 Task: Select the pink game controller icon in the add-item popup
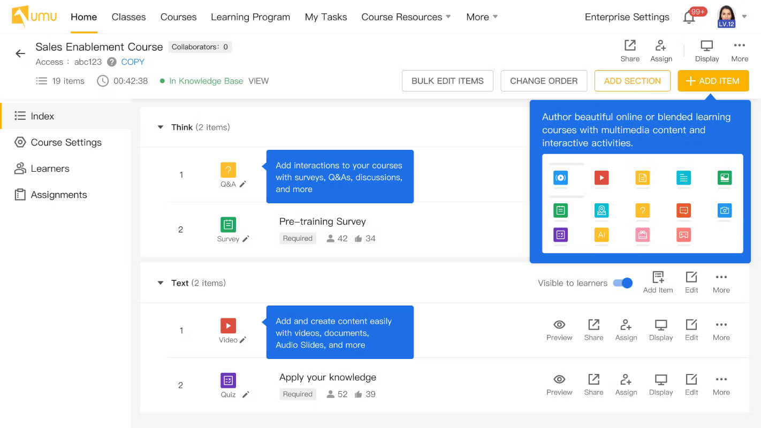683,235
